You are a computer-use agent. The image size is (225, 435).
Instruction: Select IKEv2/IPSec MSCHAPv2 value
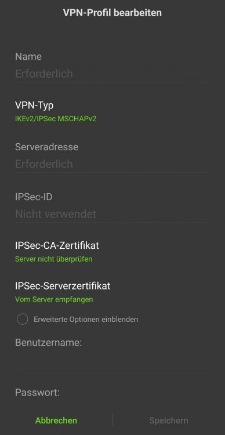click(x=56, y=119)
